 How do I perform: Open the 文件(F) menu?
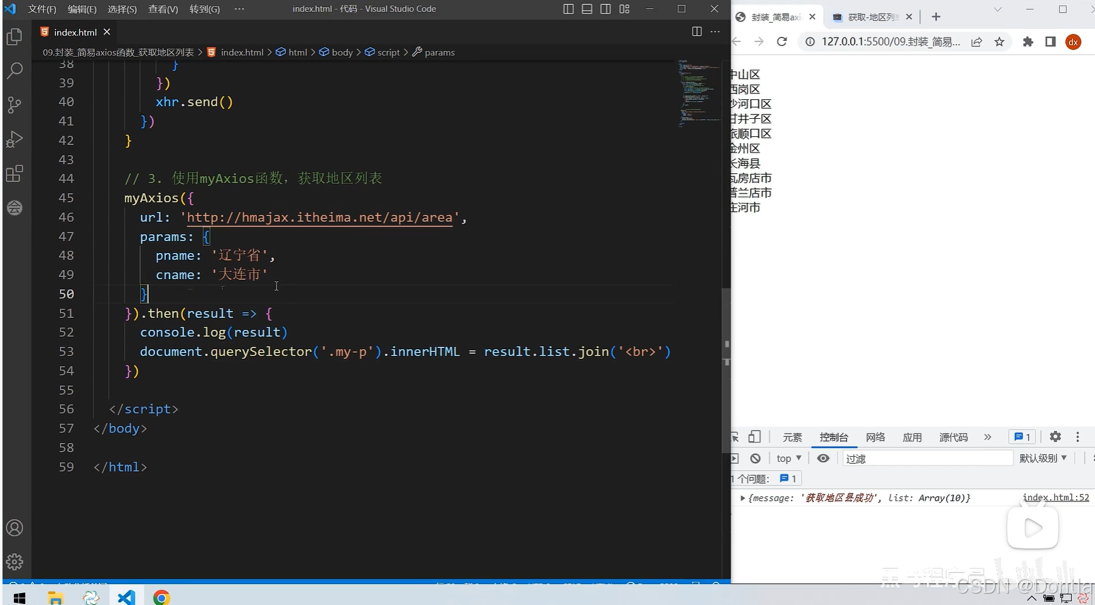42,9
